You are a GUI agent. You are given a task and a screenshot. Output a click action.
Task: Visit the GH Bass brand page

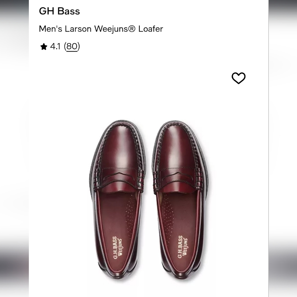tap(59, 12)
